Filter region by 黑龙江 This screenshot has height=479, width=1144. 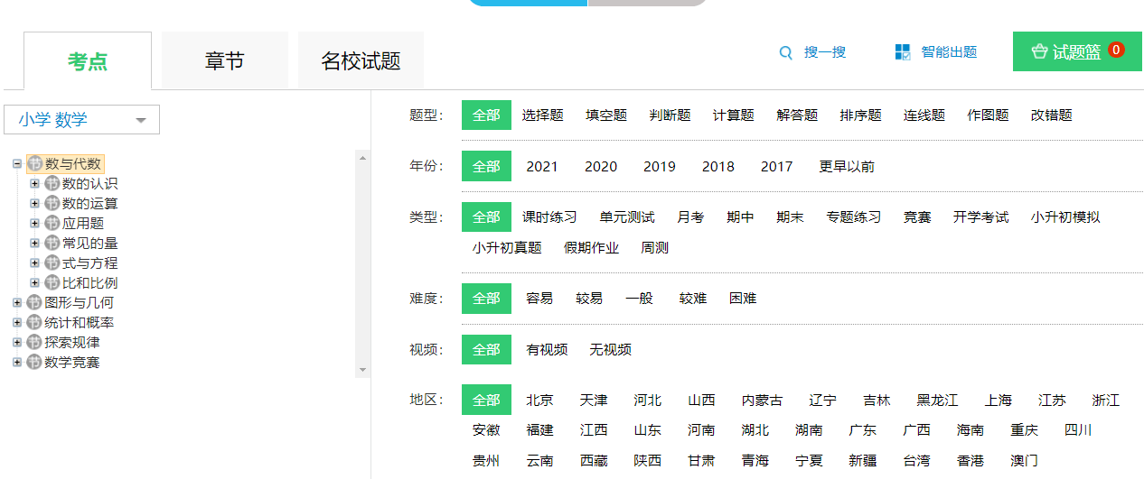tap(937, 401)
